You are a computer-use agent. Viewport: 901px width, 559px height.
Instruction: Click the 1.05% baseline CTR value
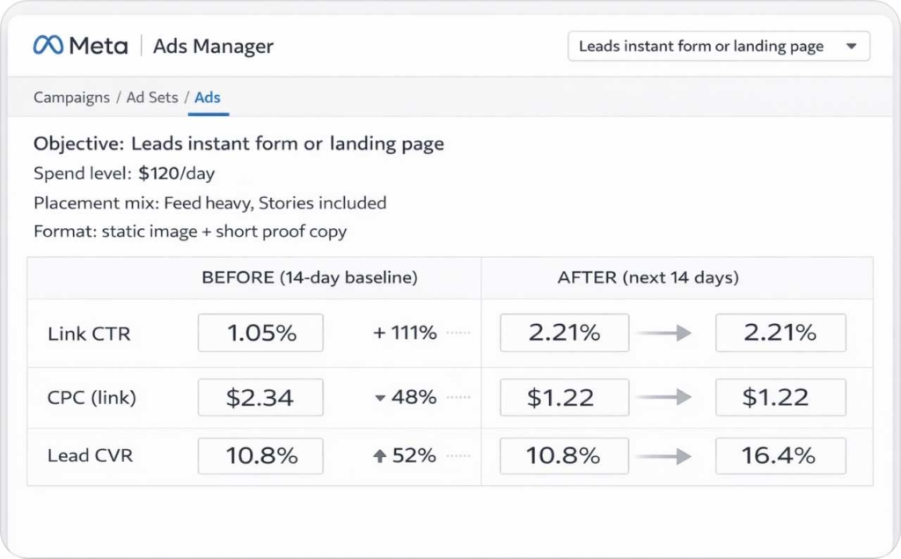(260, 333)
